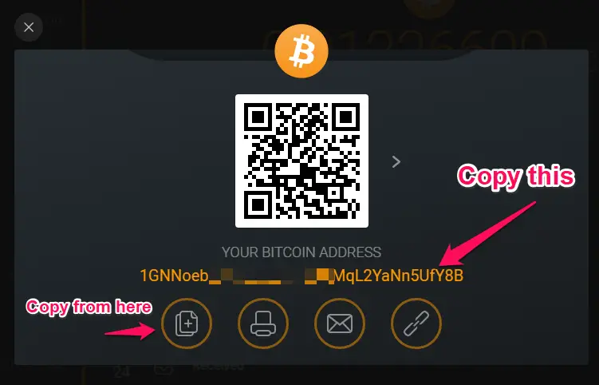Viewport: 599px width, 385px height.
Task: Print the Bitcoin address using the printer icon
Action: click(263, 323)
